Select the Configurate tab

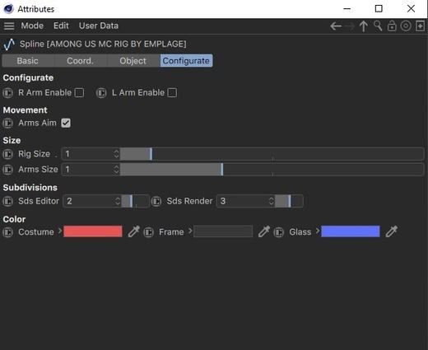(186, 61)
